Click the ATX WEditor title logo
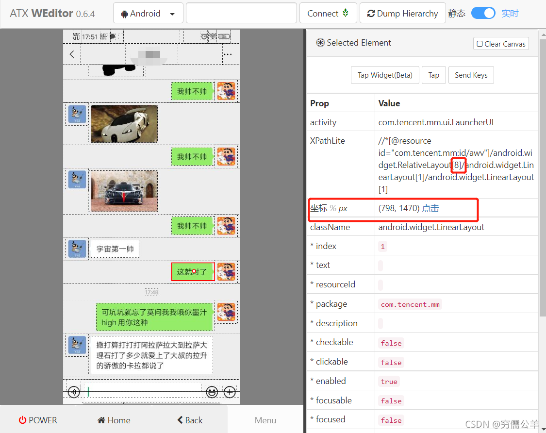546x433 pixels. pos(52,13)
